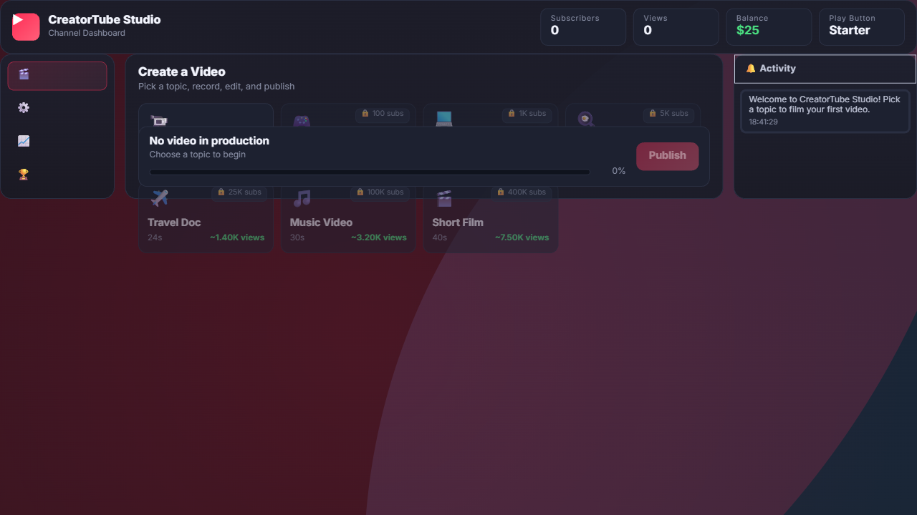The width and height of the screenshot is (917, 515).
Task: Click the "100 subs" lock badge
Action: coord(383,114)
